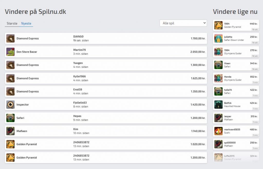
Task: Open the Yuogen Diamond Express winner entry
Action: pos(106,65)
